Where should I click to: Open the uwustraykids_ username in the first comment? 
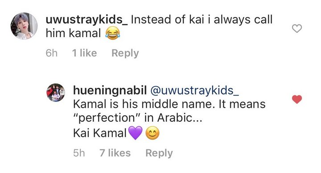click(x=87, y=20)
